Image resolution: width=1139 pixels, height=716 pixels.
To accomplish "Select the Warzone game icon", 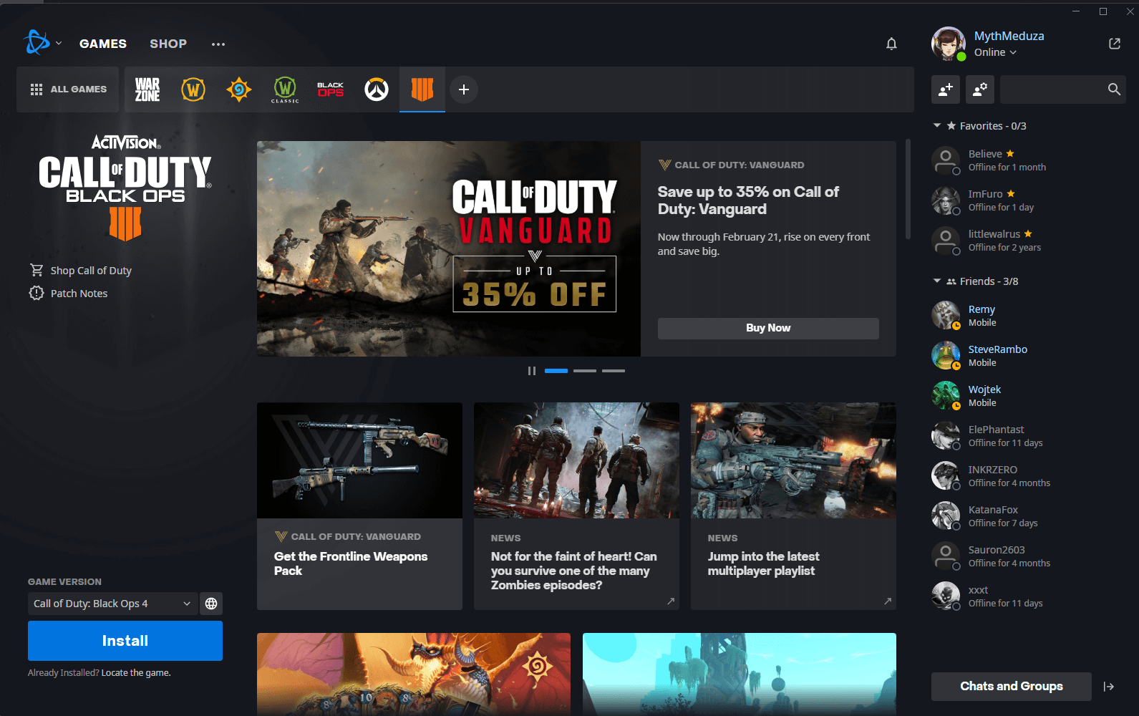I will (x=147, y=89).
